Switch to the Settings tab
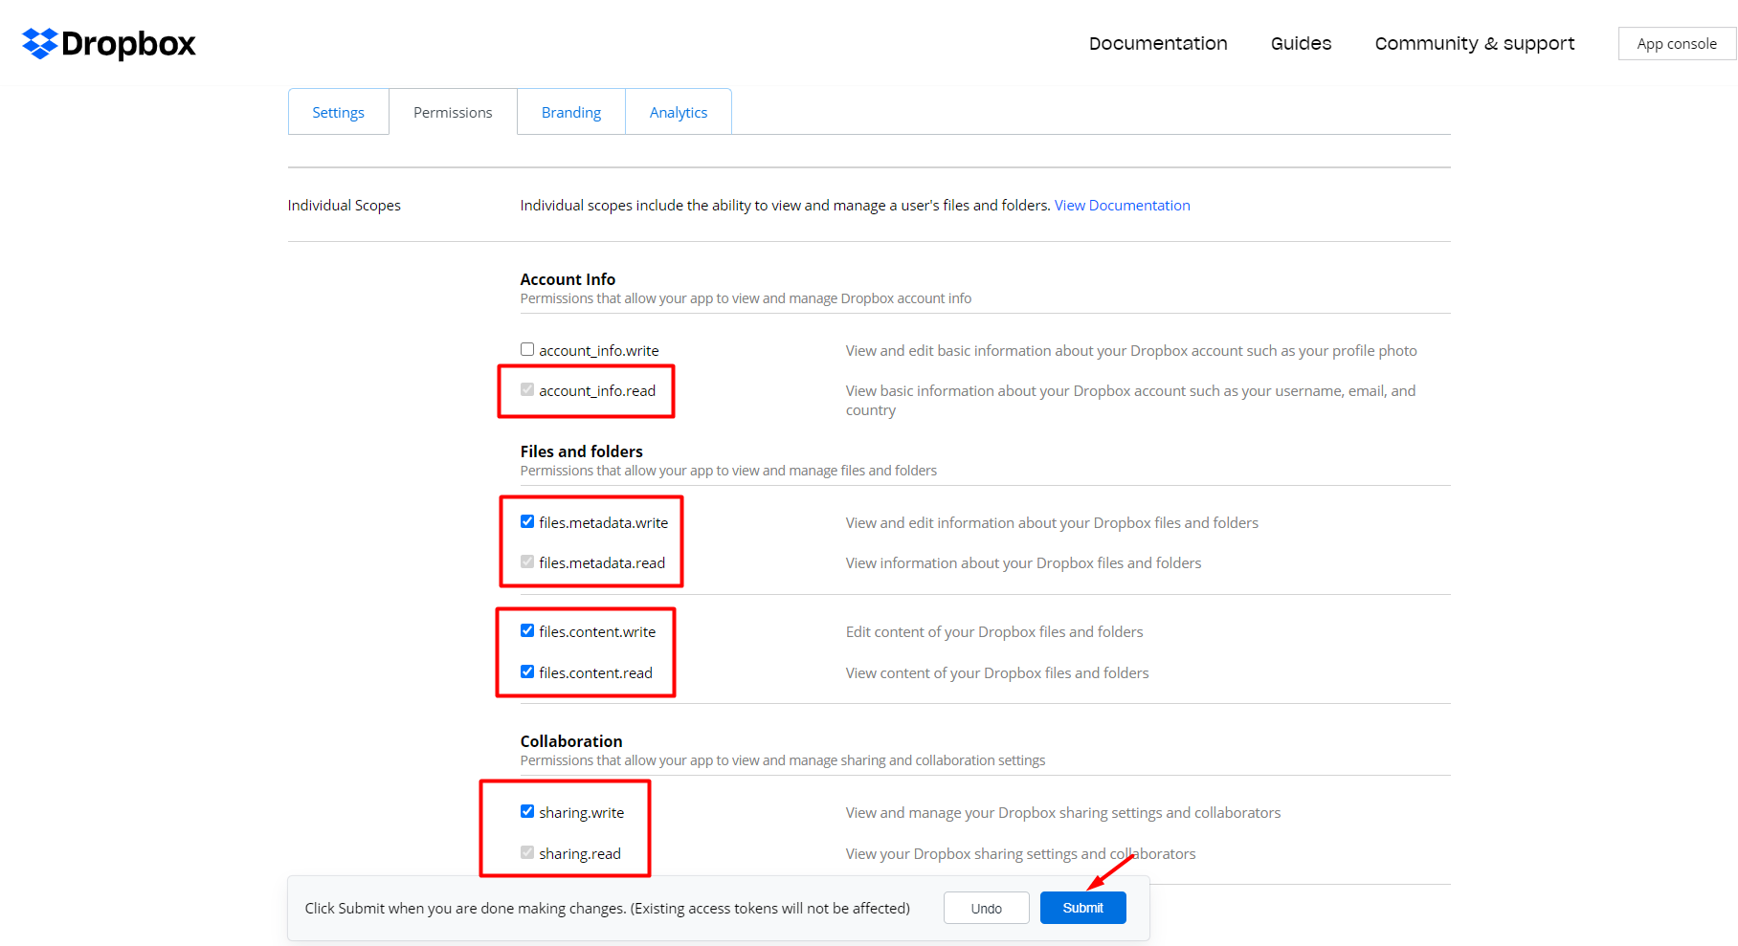Image resolution: width=1738 pixels, height=946 pixels. 338,111
